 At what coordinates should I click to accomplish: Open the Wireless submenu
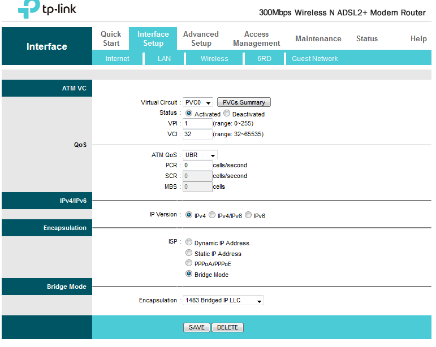click(214, 59)
